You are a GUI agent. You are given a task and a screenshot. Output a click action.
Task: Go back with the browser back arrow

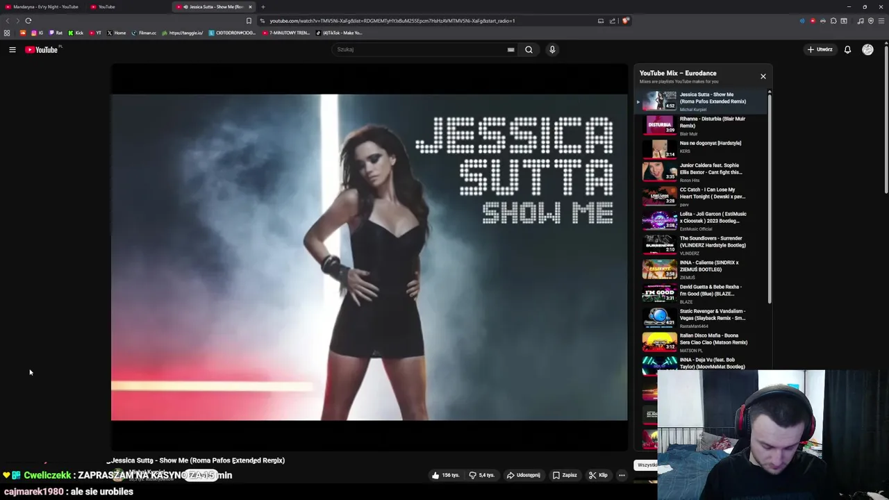[x=8, y=21]
